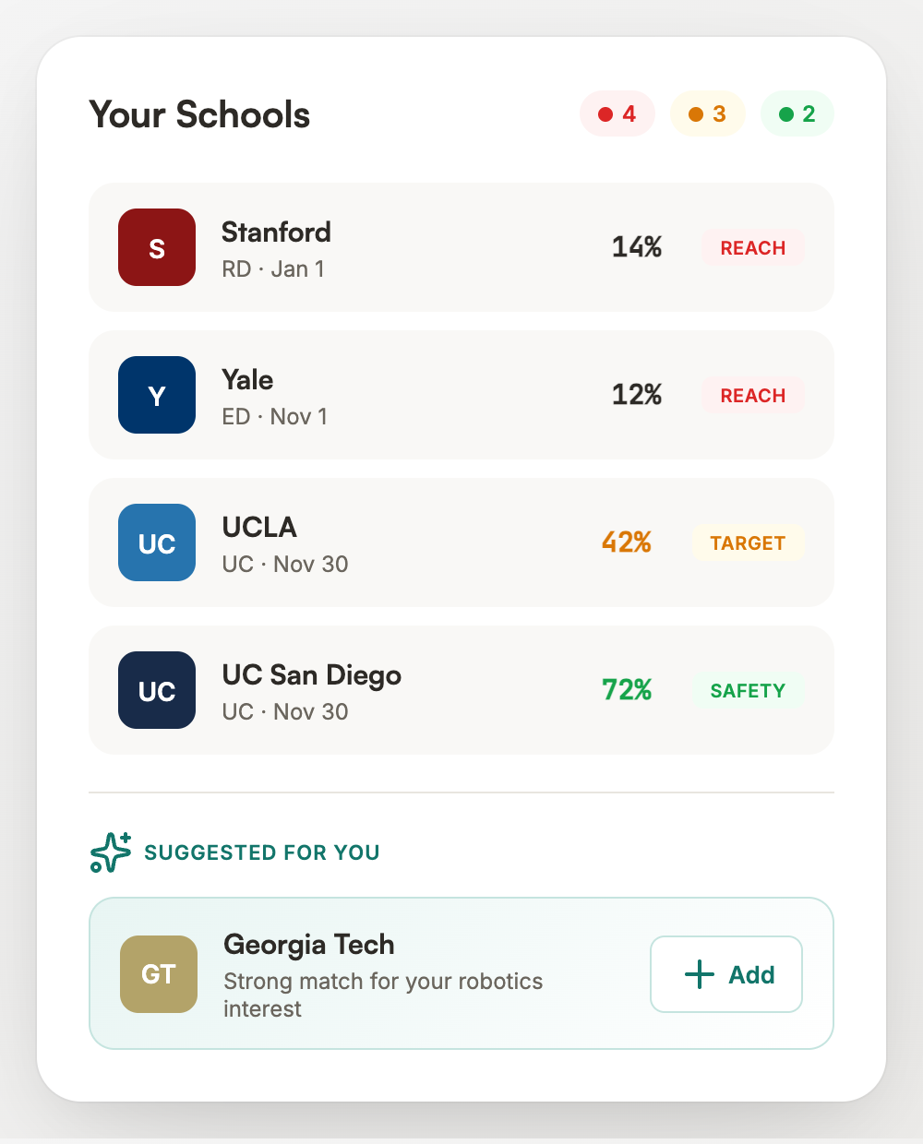The width and height of the screenshot is (923, 1144).
Task: Click the REACH tag on Yale row
Action: 752,396
